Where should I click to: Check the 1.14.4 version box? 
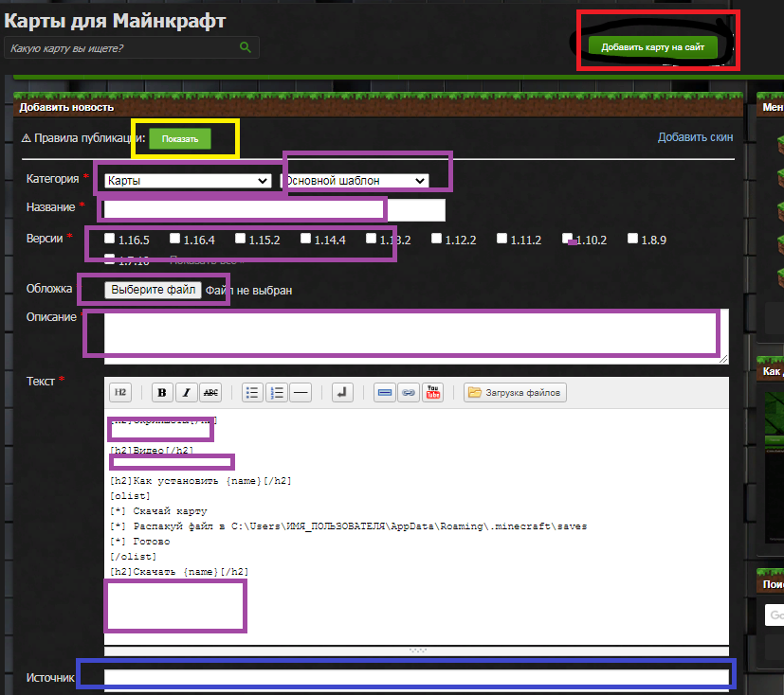point(305,239)
